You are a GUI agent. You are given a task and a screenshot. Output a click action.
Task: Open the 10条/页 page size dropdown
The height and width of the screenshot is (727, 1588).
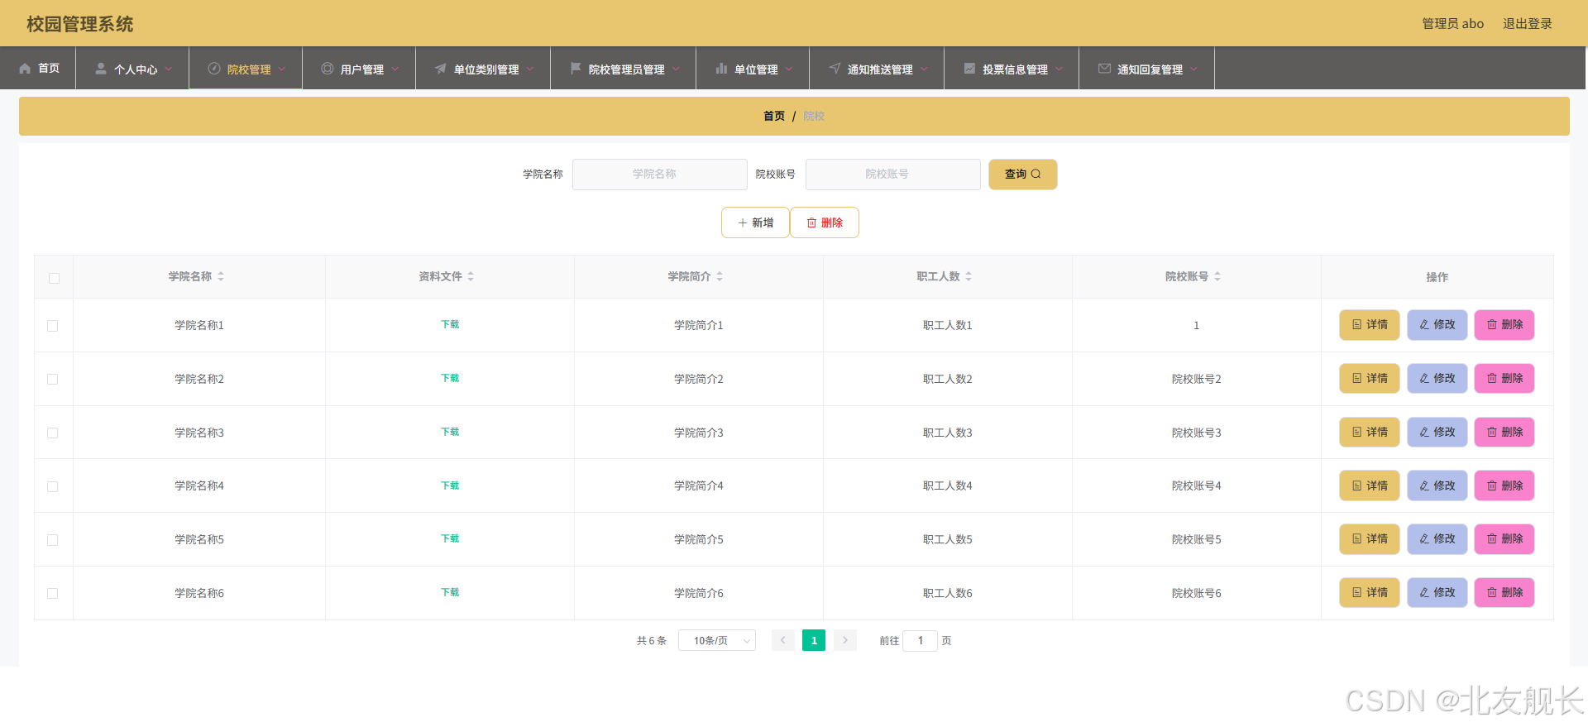(717, 640)
